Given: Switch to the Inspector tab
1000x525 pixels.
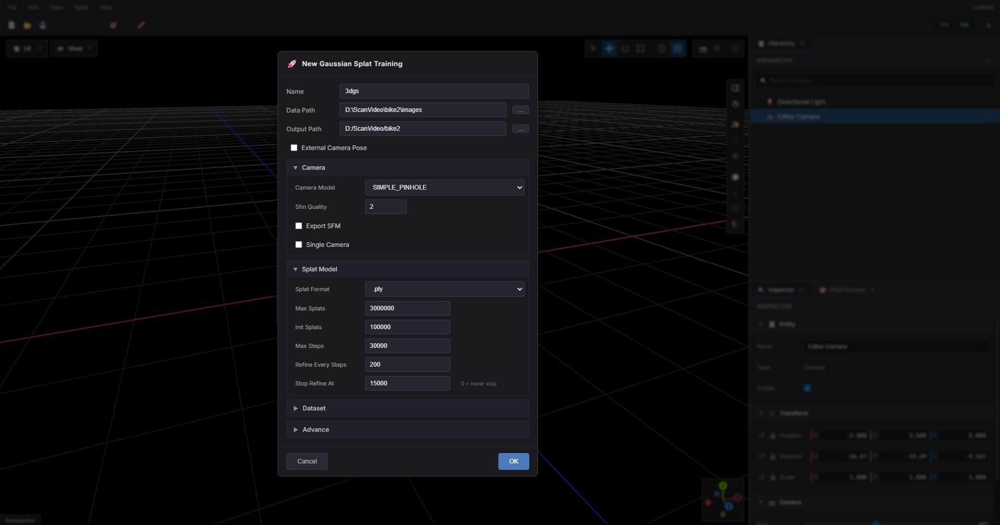Looking at the screenshot, I should click(780, 290).
